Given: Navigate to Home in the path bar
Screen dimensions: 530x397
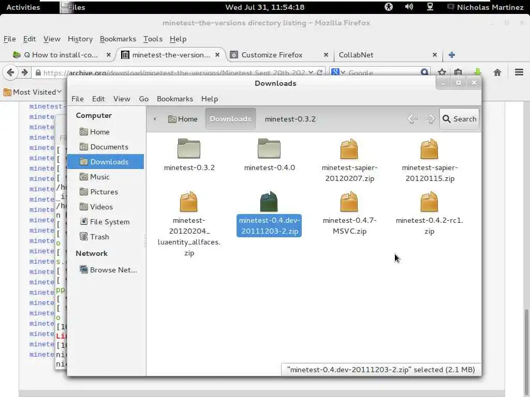Looking at the screenshot, I should [183, 119].
